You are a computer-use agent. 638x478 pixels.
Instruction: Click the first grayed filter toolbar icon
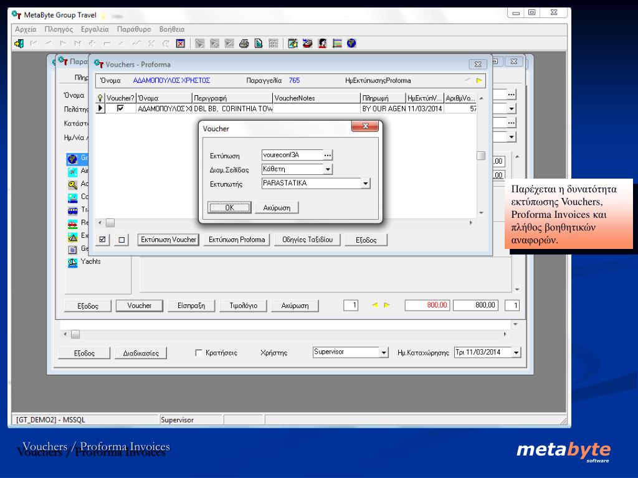[x=199, y=43]
